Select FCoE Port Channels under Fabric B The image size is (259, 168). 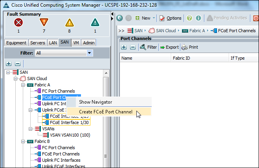(x=61, y=154)
